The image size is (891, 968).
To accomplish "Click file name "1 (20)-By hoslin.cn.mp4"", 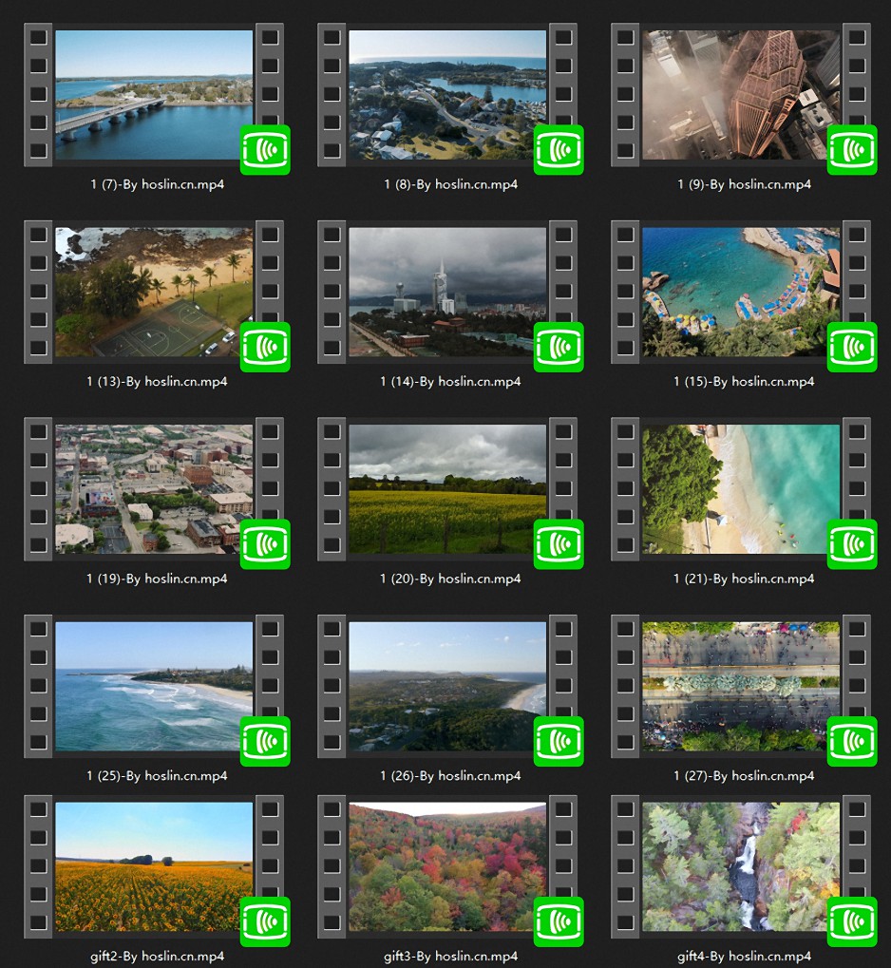I will 451,579.
